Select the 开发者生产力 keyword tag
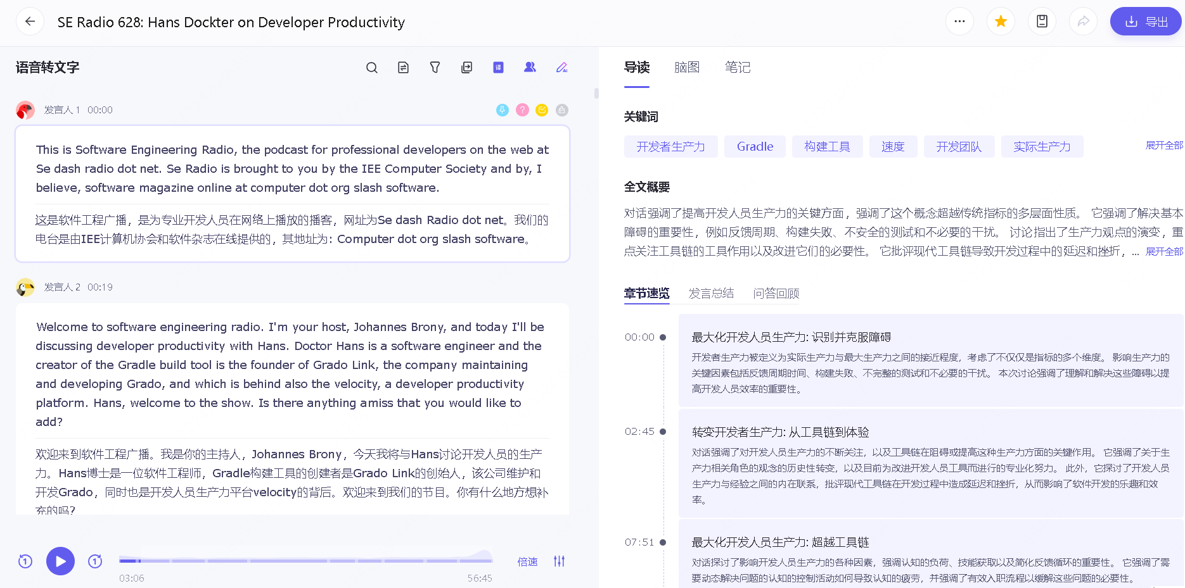Viewport: 1185px width, 588px height. click(671, 147)
